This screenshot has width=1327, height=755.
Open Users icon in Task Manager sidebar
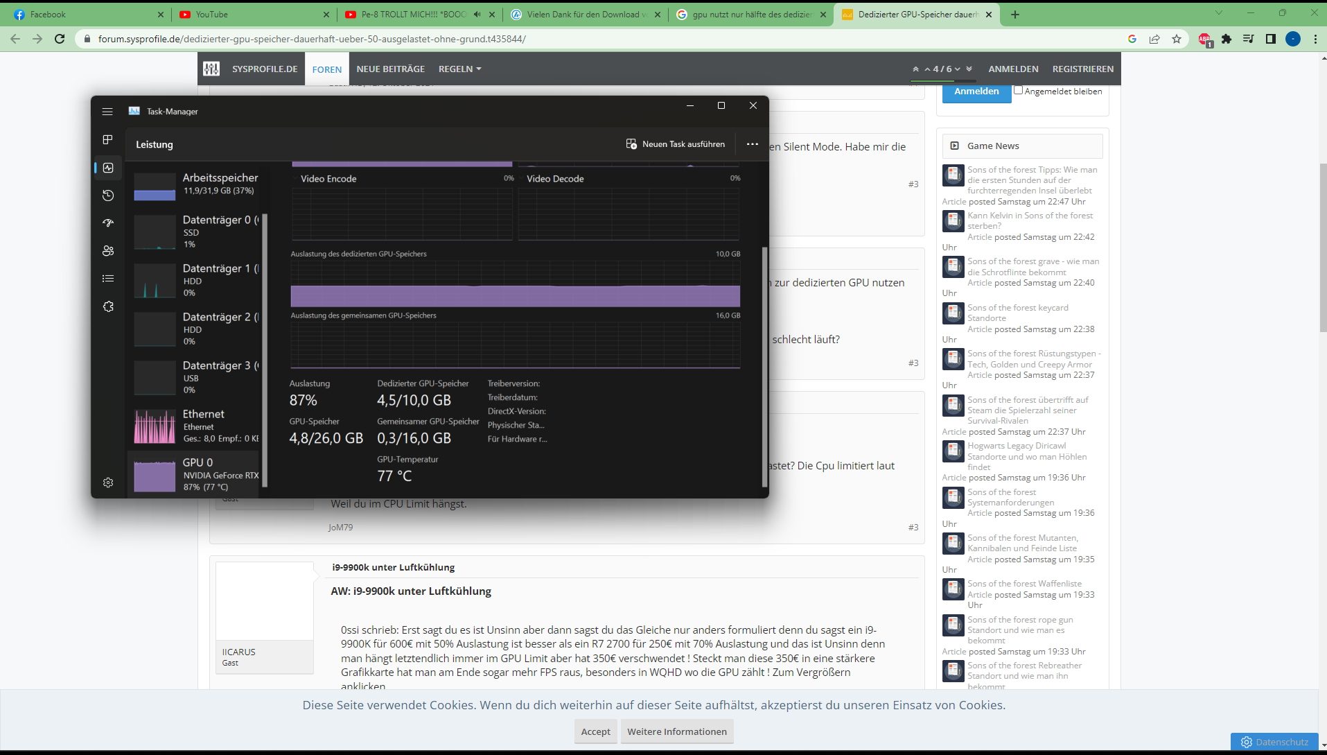point(108,251)
